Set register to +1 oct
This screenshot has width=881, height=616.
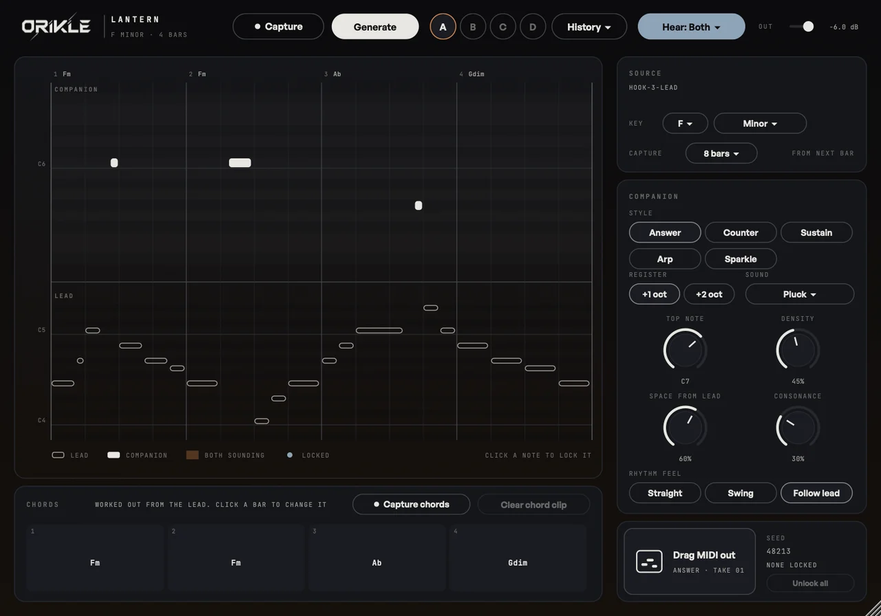655,294
